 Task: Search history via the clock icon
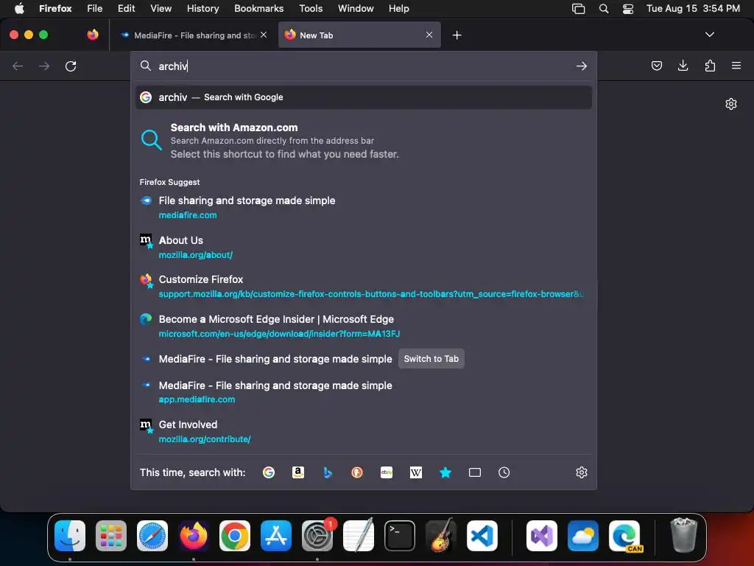tap(504, 472)
